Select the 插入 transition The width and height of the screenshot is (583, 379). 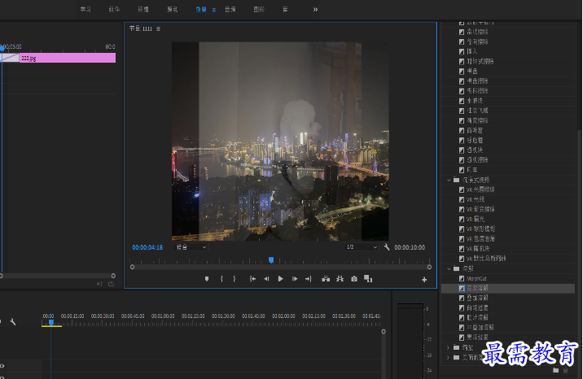[x=471, y=51]
